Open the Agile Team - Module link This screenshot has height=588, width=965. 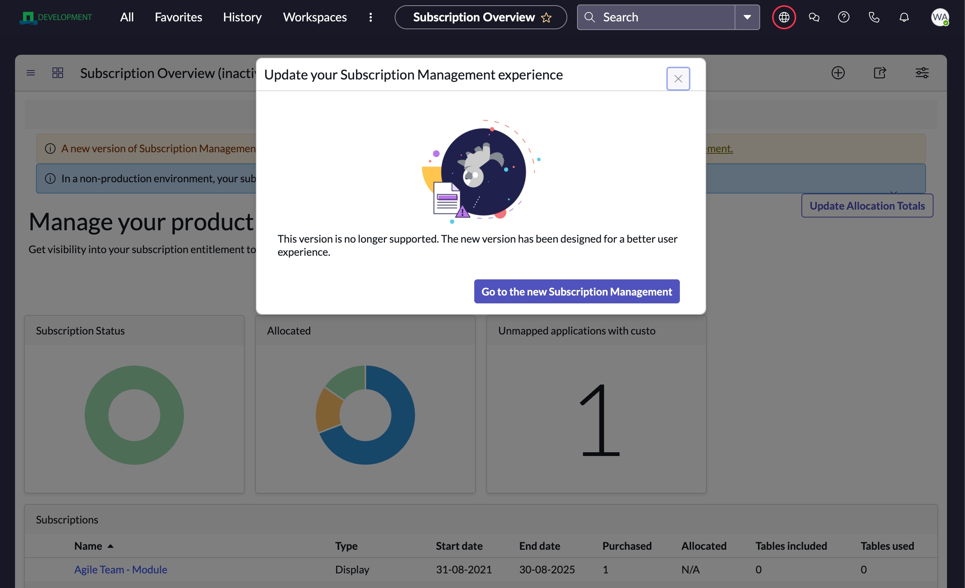pos(121,569)
